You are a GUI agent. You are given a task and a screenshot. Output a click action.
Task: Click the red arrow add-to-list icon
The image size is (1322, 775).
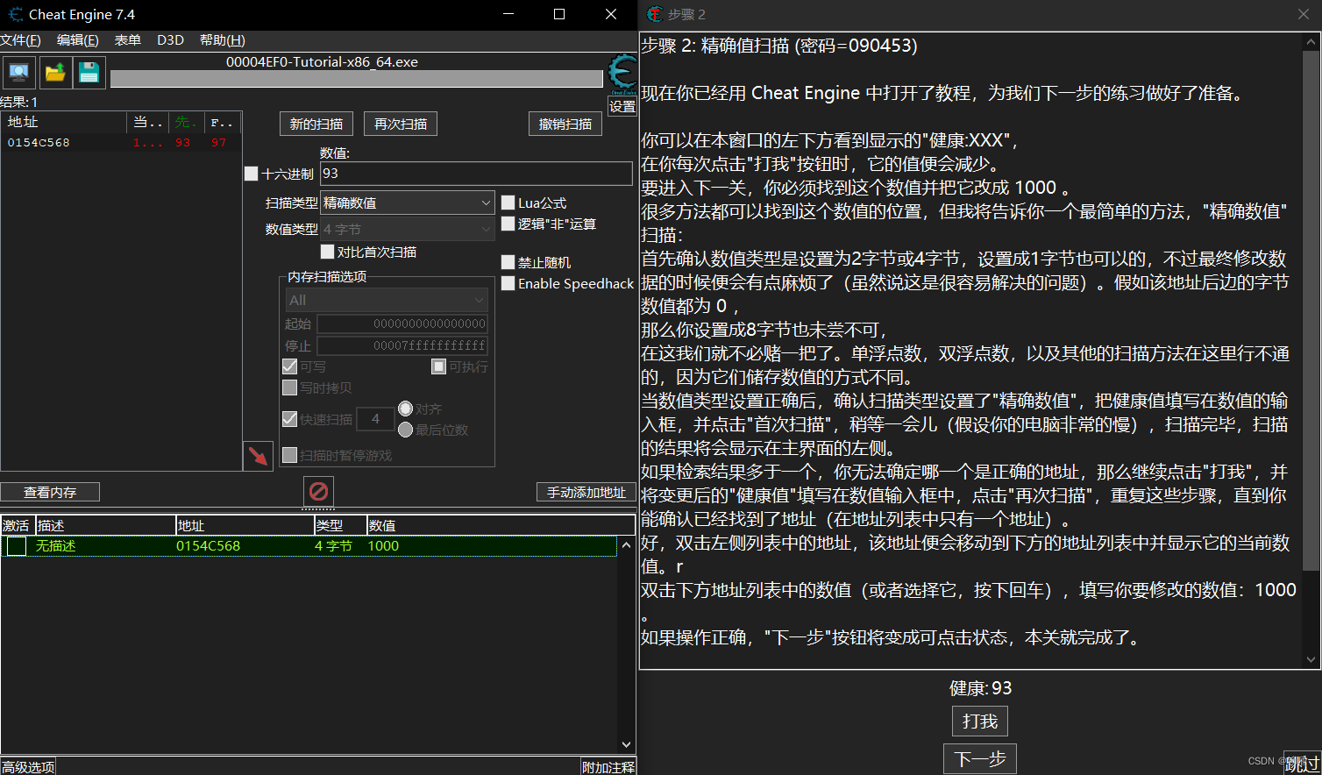(258, 456)
